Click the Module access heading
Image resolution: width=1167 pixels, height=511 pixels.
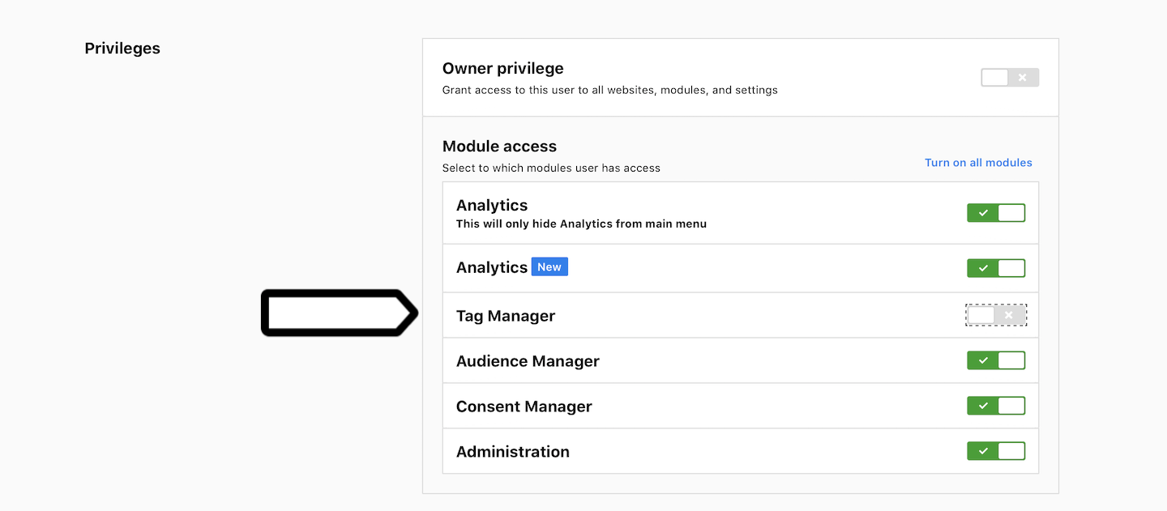[x=499, y=146]
